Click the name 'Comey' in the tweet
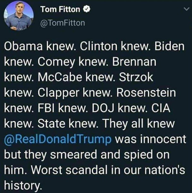Viewport: 192px width, 193px height. click(56, 62)
